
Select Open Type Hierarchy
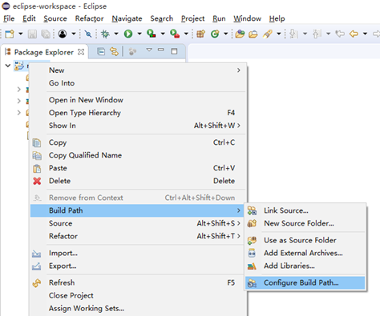coord(138,113)
